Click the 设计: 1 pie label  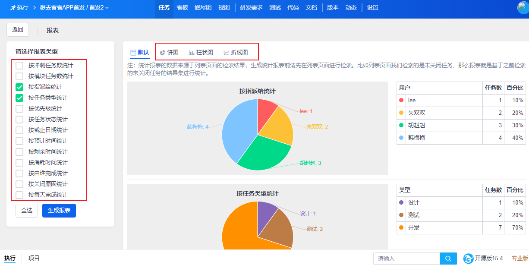coord(308,214)
